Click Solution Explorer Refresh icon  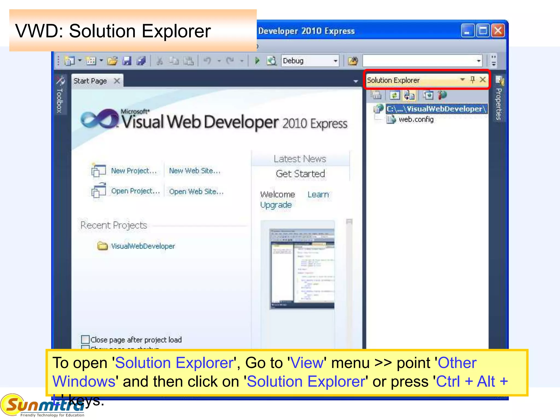coord(394,95)
